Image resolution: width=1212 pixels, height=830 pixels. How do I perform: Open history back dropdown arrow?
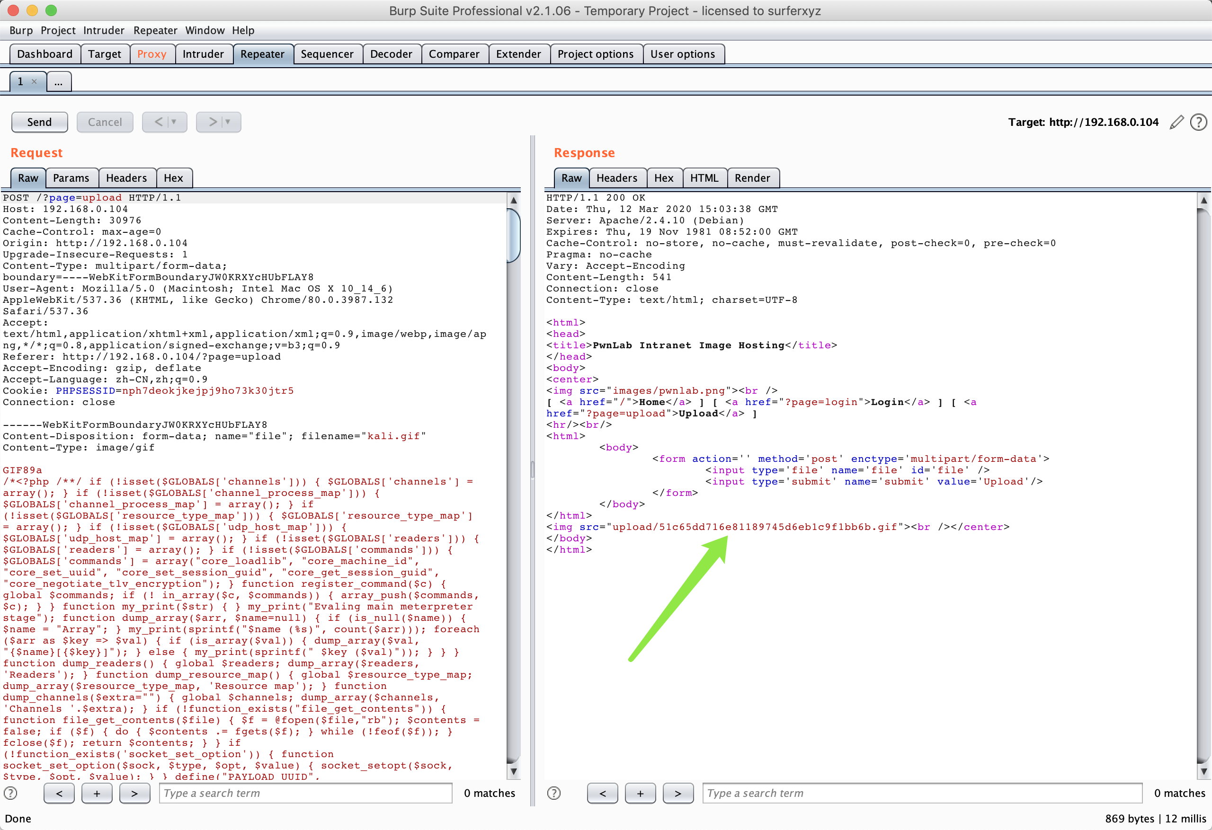pos(174,122)
